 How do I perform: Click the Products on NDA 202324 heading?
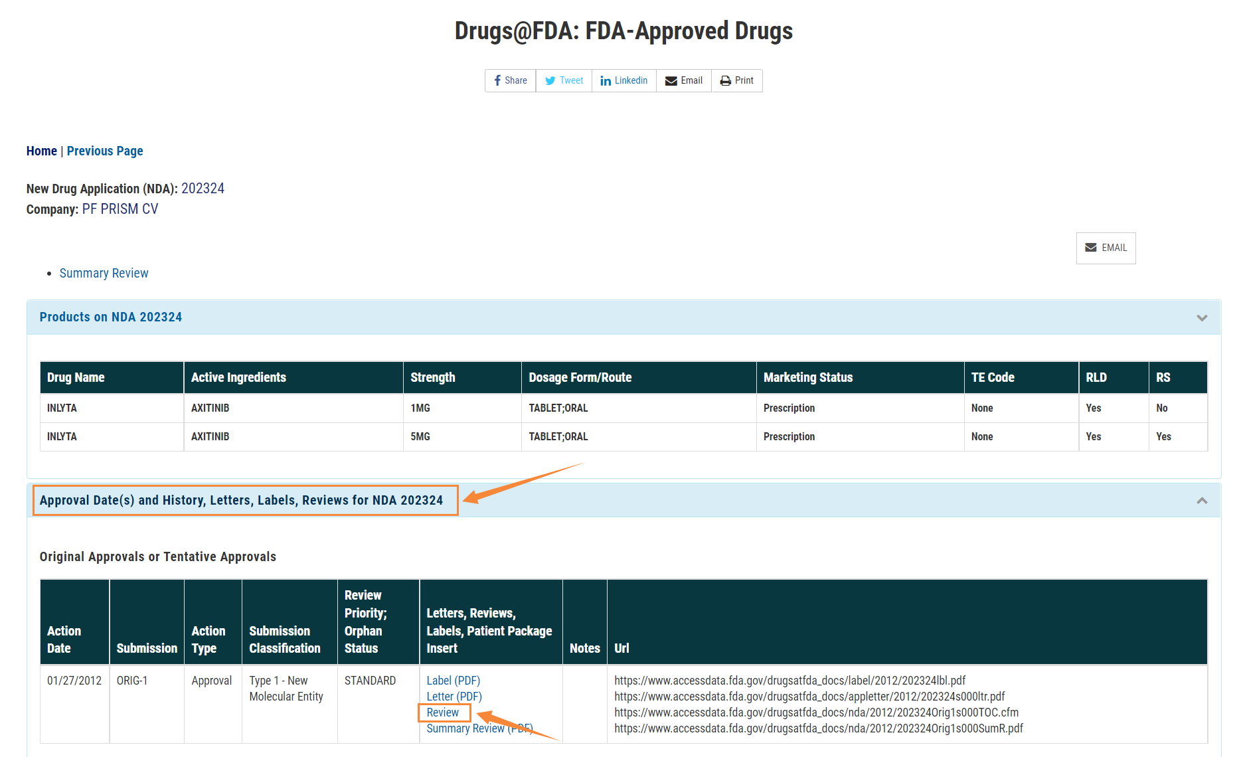click(111, 317)
